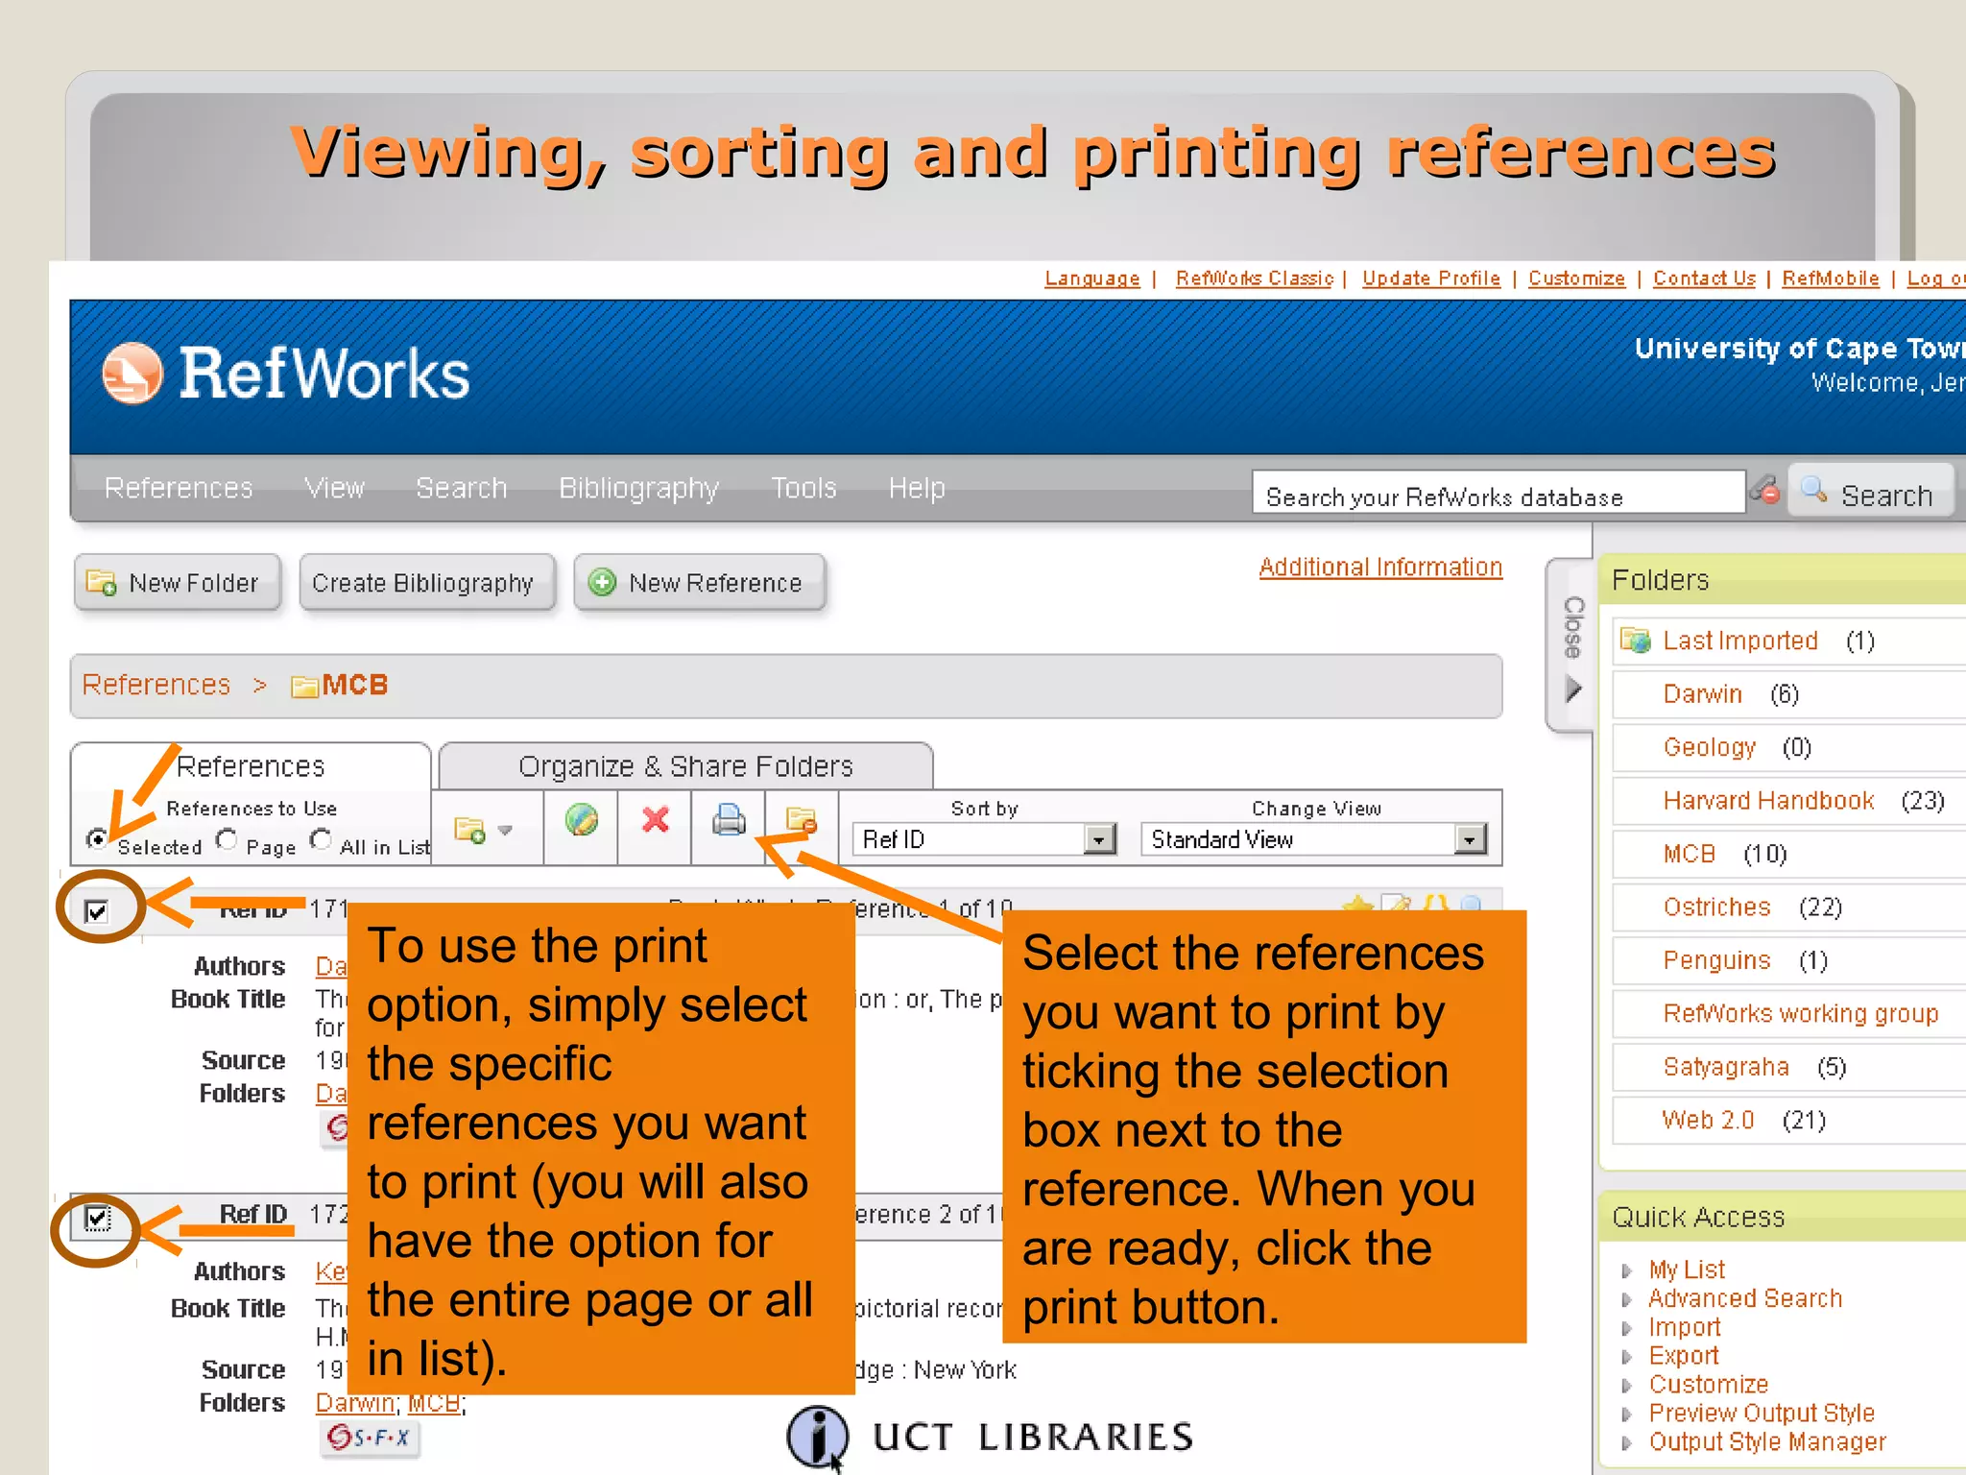
Task: Click the print references icon
Action: (x=730, y=820)
